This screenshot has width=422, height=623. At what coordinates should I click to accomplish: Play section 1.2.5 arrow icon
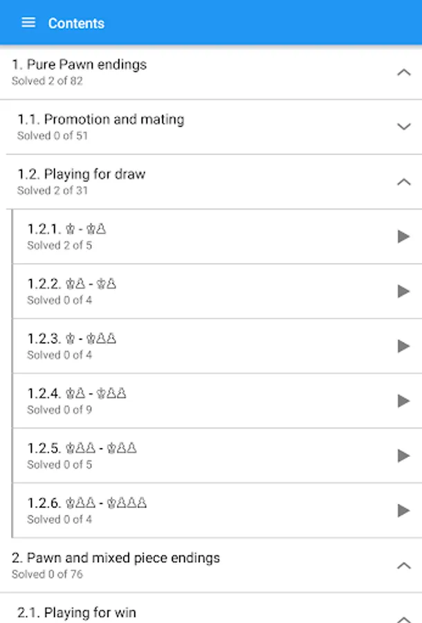(x=403, y=455)
